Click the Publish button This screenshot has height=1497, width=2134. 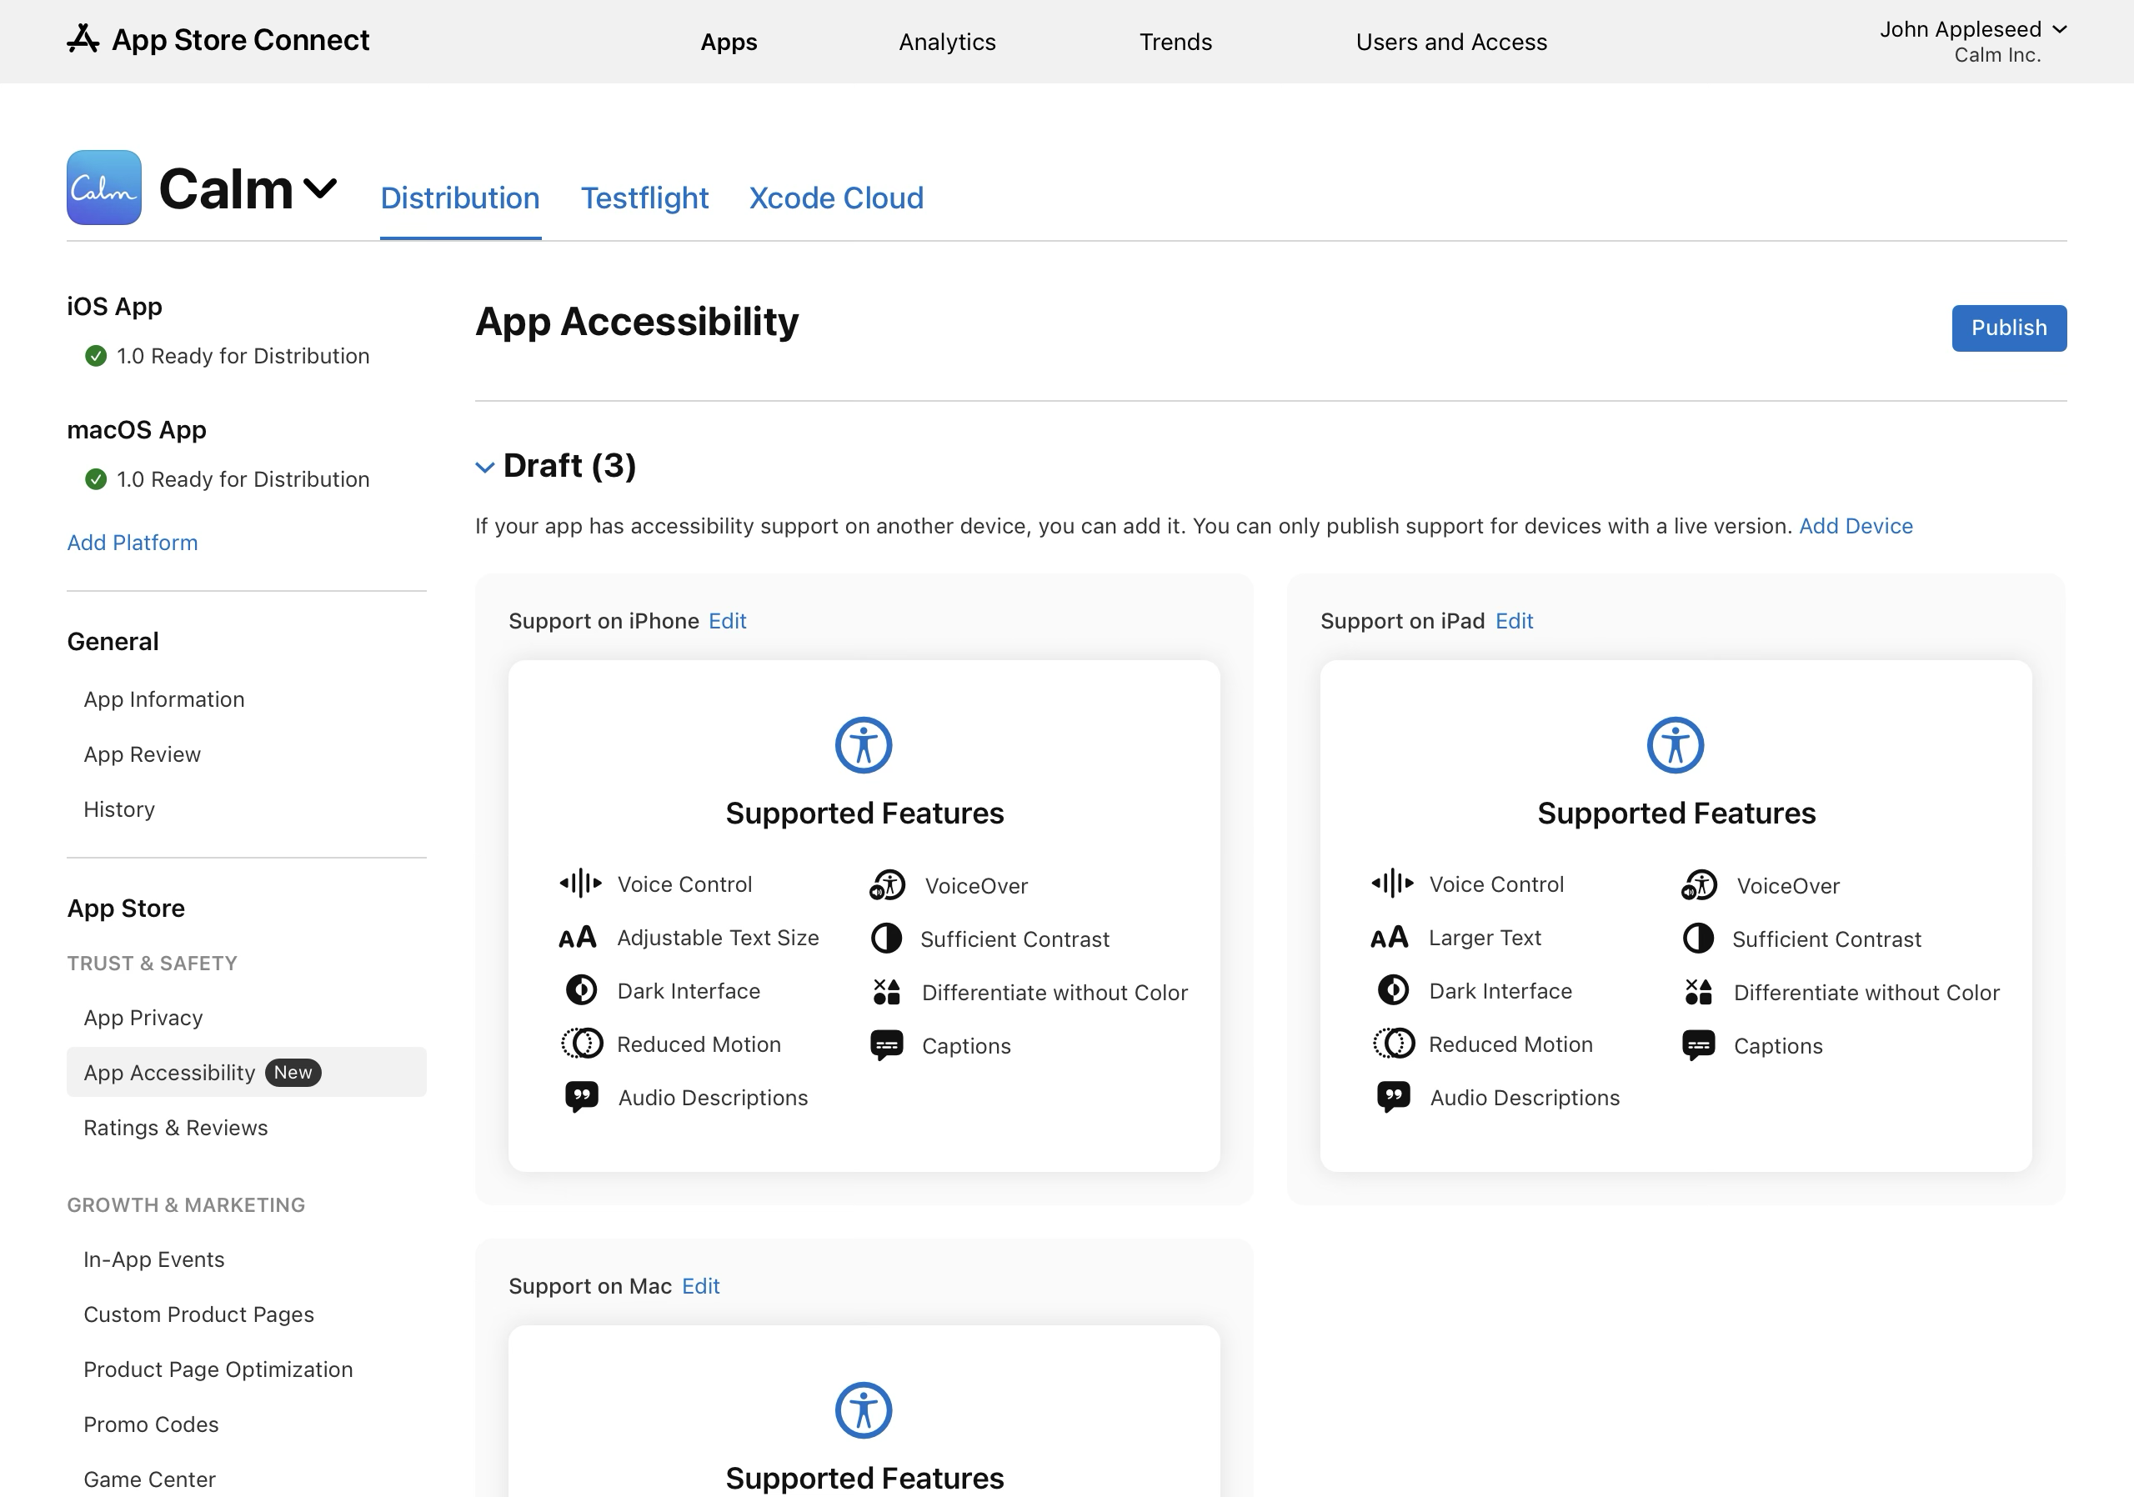point(2008,328)
